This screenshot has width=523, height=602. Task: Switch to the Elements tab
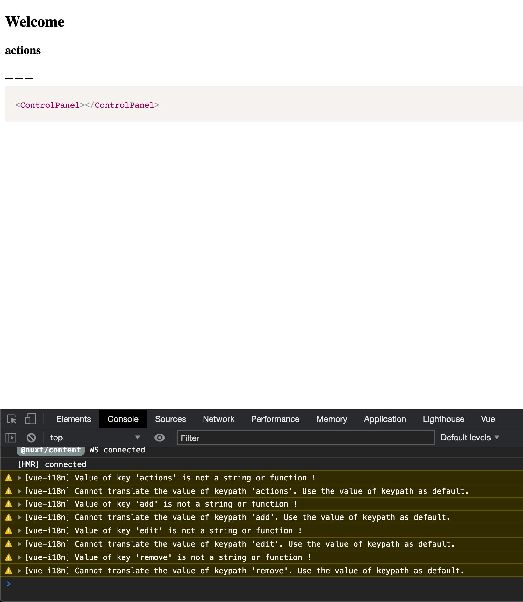(74, 419)
